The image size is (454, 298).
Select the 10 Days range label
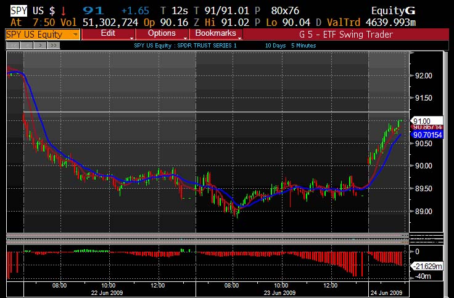275,46
